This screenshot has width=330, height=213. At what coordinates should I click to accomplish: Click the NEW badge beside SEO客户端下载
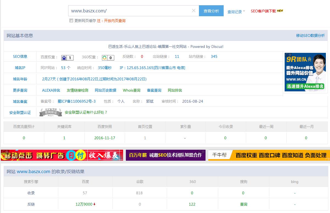point(280,11)
